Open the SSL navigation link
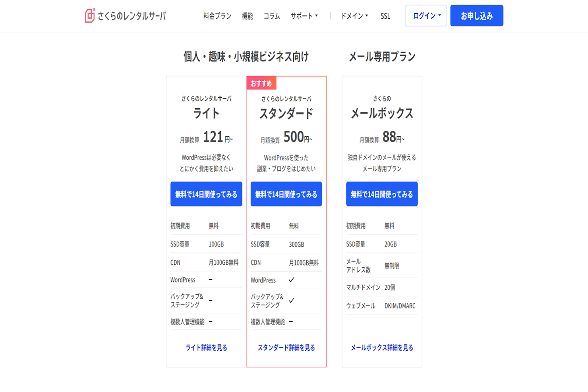This screenshot has width=588, height=392. 385,16
